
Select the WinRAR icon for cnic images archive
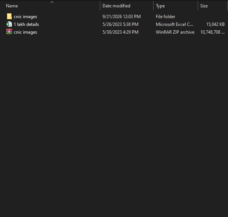pyautogui.click(x=9, y=32)
